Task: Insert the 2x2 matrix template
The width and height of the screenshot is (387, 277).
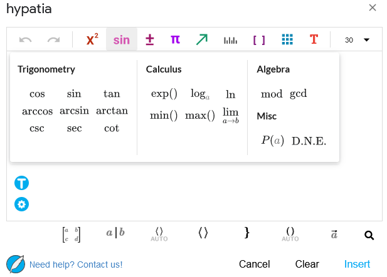Action: pyautogui.click(x=72, y=234)
